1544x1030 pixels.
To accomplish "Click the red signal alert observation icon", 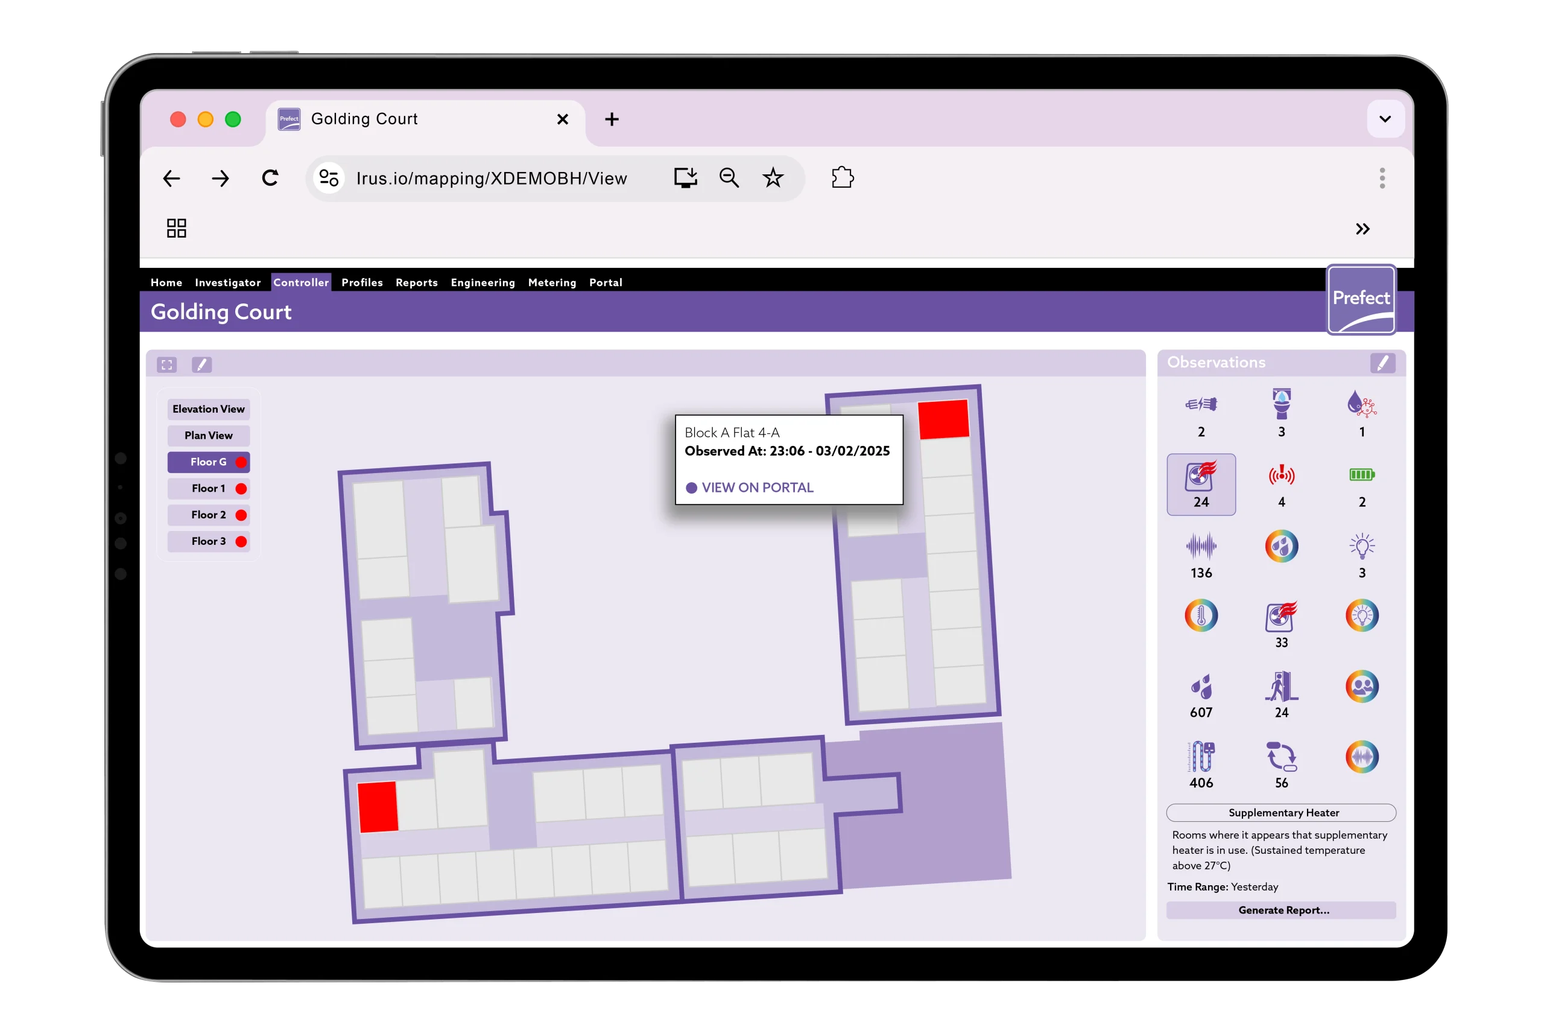I will click(1281, 475).
